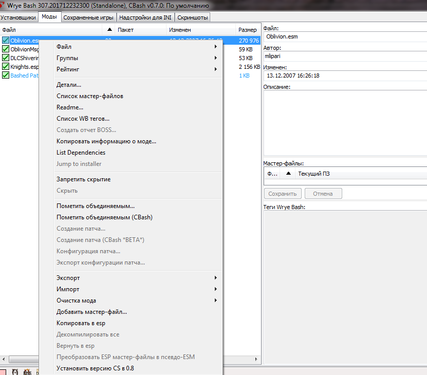Image resolution: width=427 pixels, height=375 pixels.
Task: Click the 59 KB size cell
Action: (x=246, y=49)
